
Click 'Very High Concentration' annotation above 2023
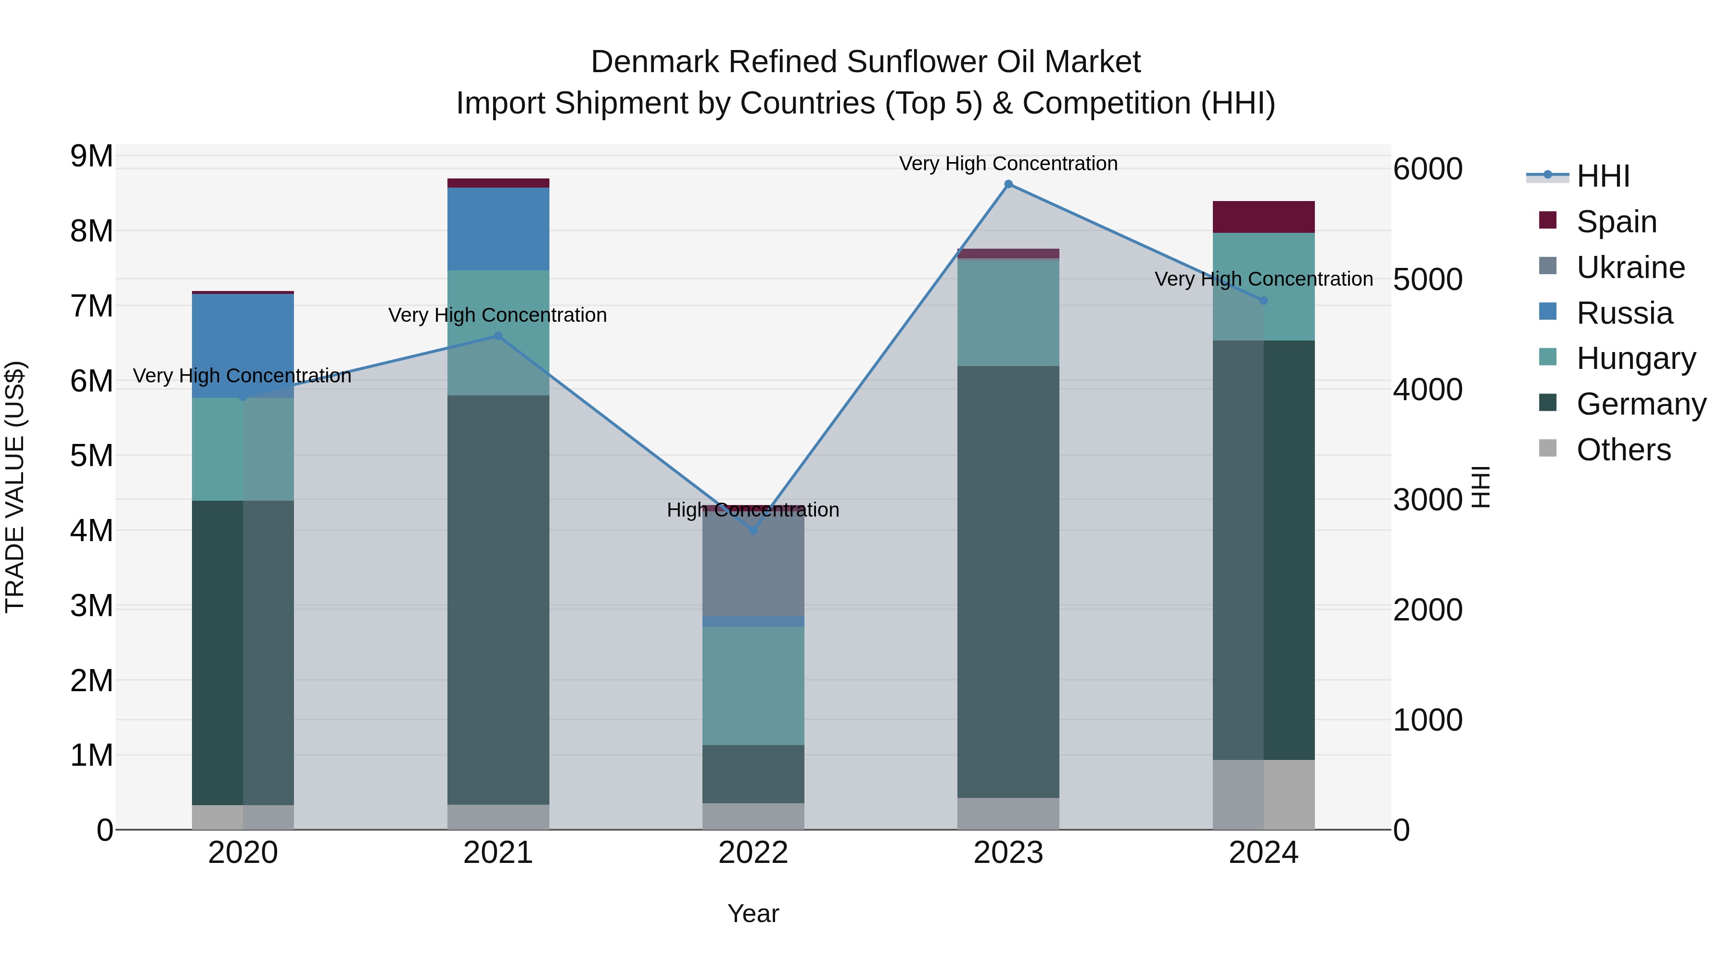tap(1008, 164)
